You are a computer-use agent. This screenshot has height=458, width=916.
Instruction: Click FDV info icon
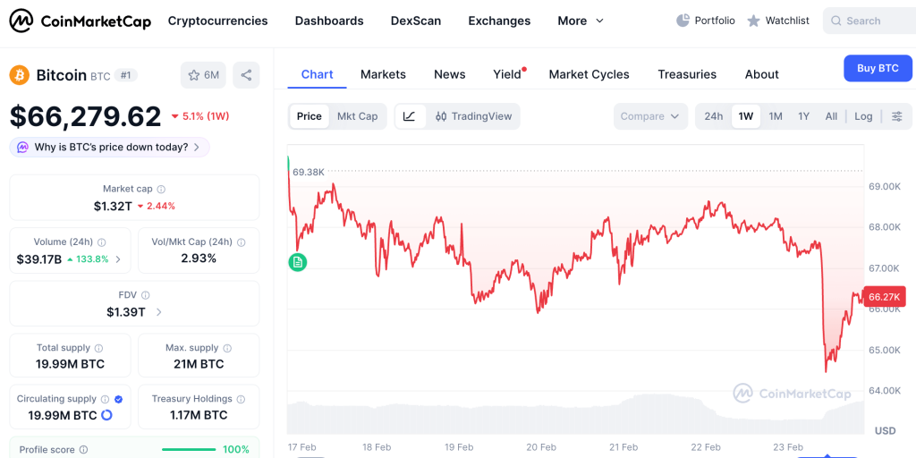146,295
